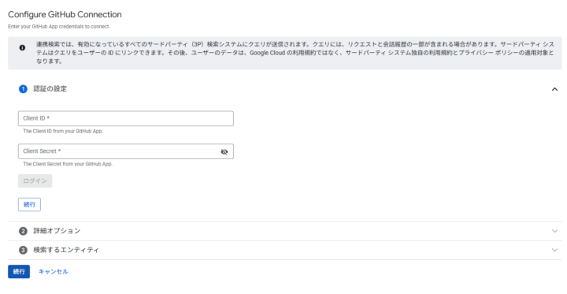
Task: Click 'Enter your GitHub App credentials to connect.' text
Action: (x=59, y=27)
